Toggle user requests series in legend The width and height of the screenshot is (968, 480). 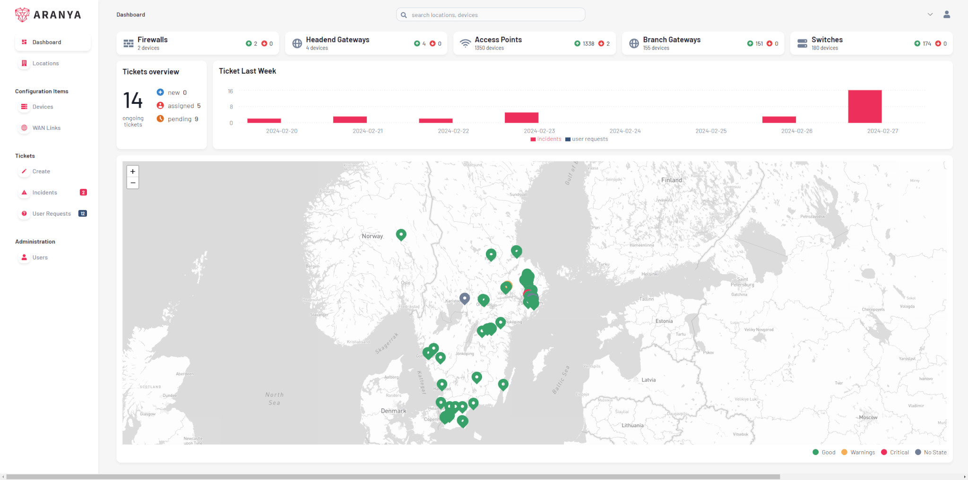pos(587,139)
